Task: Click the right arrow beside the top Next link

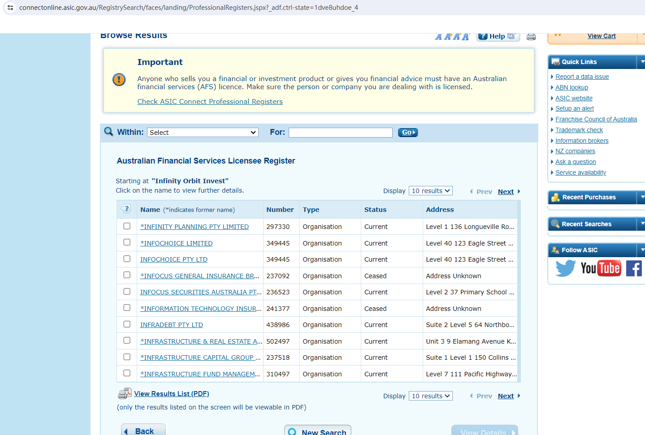Action: [x=519, y=191]
